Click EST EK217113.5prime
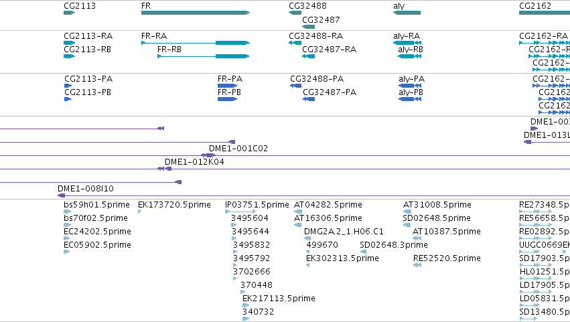This screenshot has height=322, width=570. (x=246, y=306)
